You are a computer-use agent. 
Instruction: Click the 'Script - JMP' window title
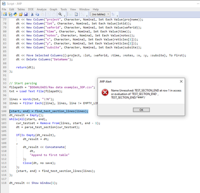click(14, 3)
